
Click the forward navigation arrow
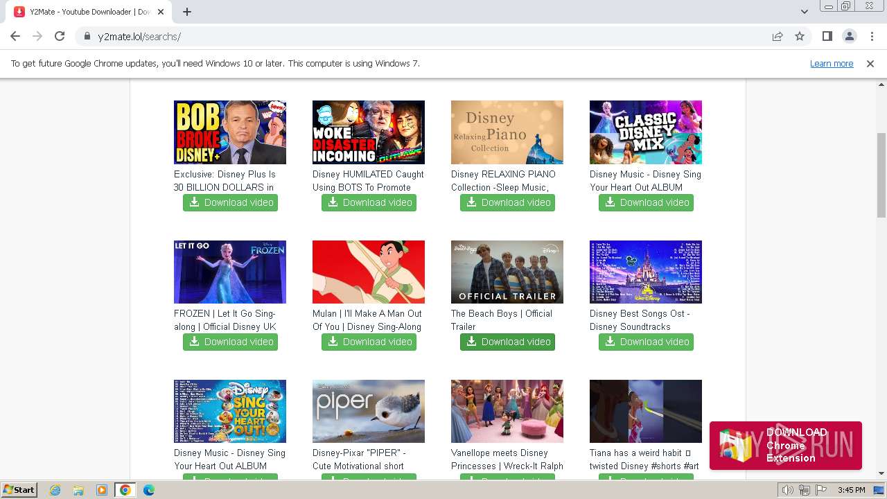tap(37, 37)
